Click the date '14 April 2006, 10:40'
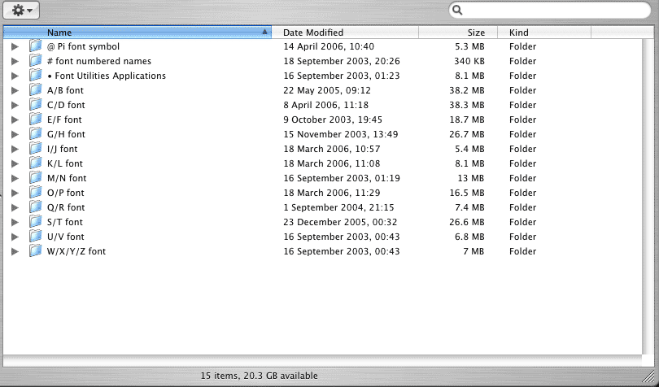659x387 pixels. 329,46
